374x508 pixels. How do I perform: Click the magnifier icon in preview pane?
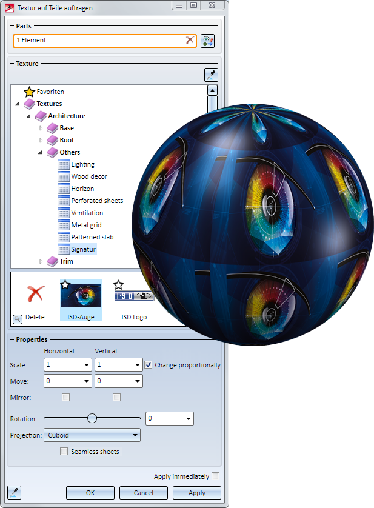pos(17,319)
